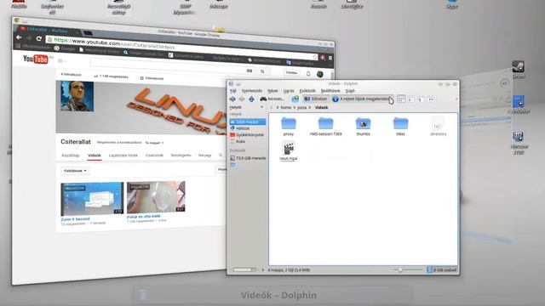Select Saját mappa in Dolphin's places panel

point(247,122)
